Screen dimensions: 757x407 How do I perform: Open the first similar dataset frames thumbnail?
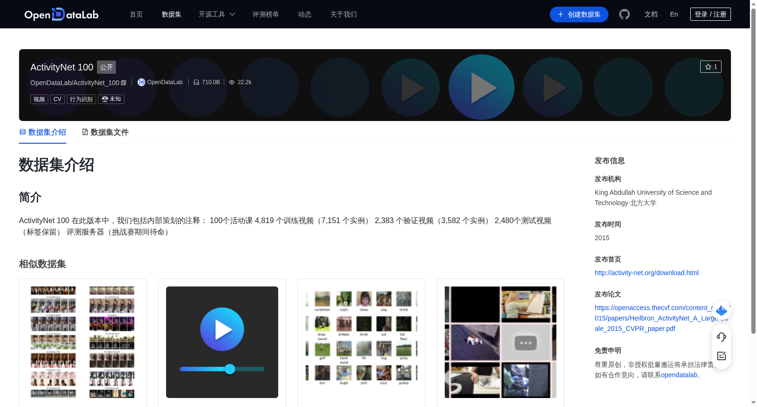[x=83, y=342]
